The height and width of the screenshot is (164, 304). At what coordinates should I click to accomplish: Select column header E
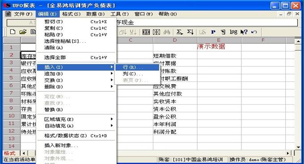tap(219, 40)
